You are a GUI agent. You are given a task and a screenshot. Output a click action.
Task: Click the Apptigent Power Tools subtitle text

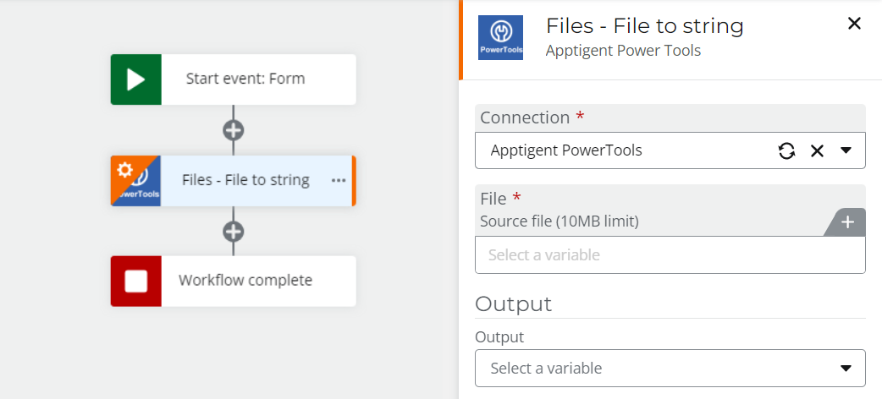623,51
